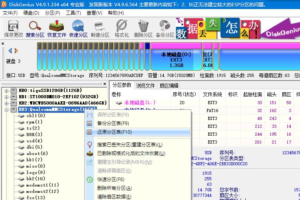Select the bk2(10) partition
The image size is (300, 200).
point(35,179)
